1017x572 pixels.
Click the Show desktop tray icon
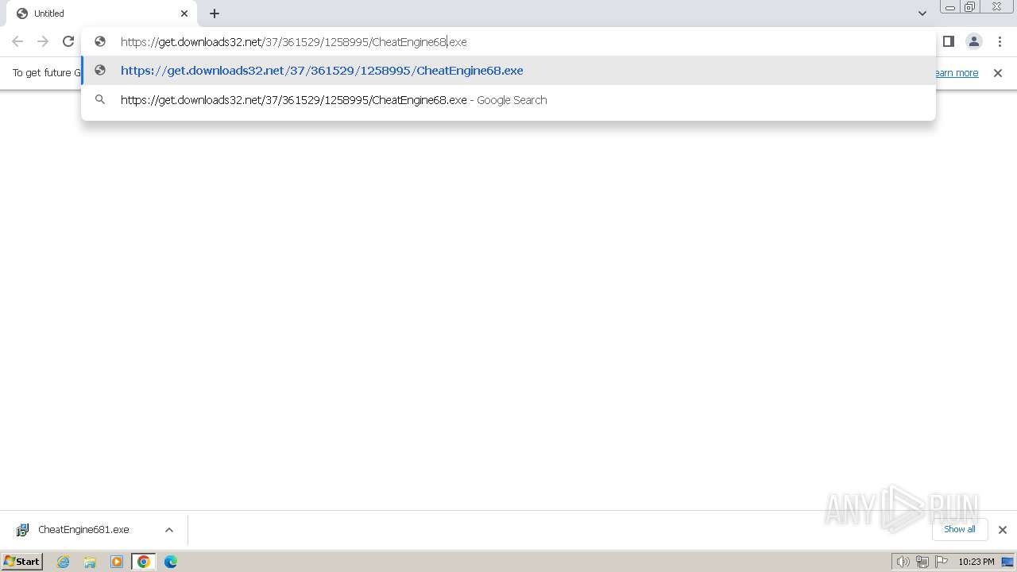pyautogui.click(x=1007, y=562)
